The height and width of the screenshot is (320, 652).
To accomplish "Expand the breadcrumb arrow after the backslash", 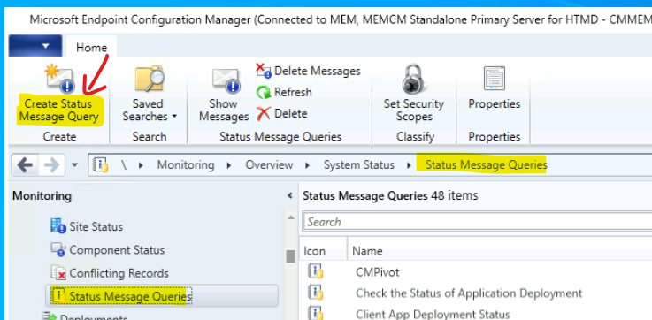I will (141, 165).
